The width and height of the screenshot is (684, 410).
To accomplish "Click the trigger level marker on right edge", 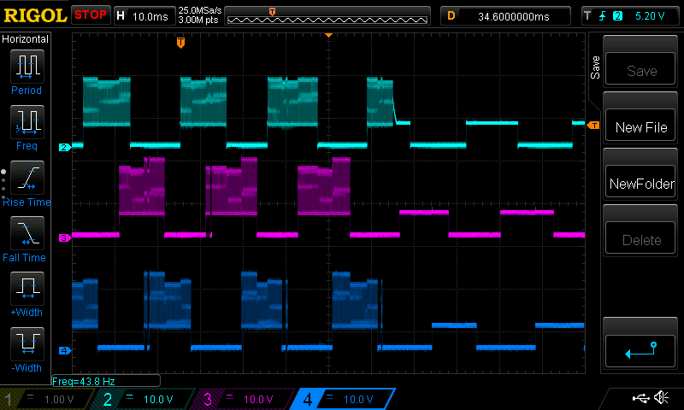I will pyautogui.click(x=593, y=126).
